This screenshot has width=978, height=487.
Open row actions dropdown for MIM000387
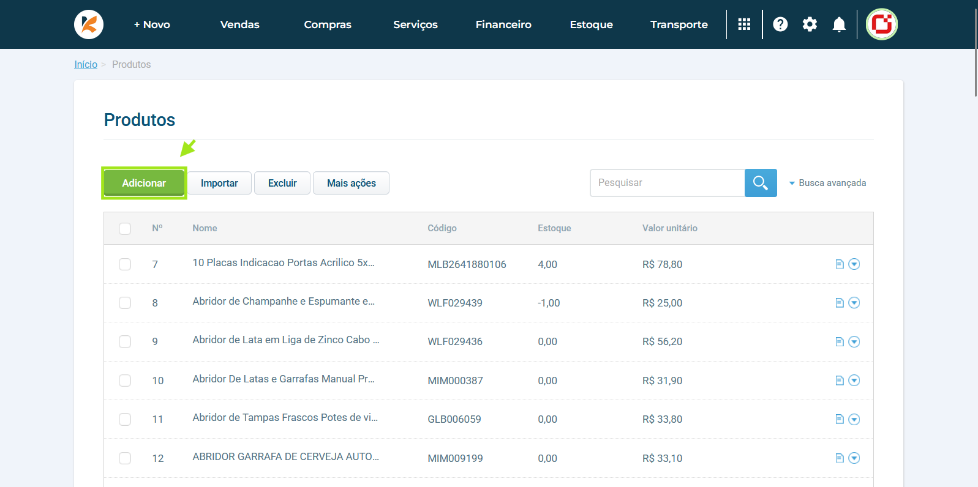tap(854, 381)
